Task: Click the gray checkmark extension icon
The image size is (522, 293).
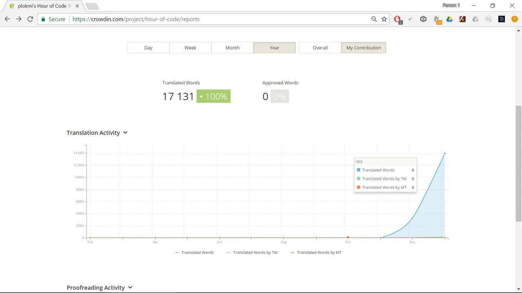Action: 410,19
